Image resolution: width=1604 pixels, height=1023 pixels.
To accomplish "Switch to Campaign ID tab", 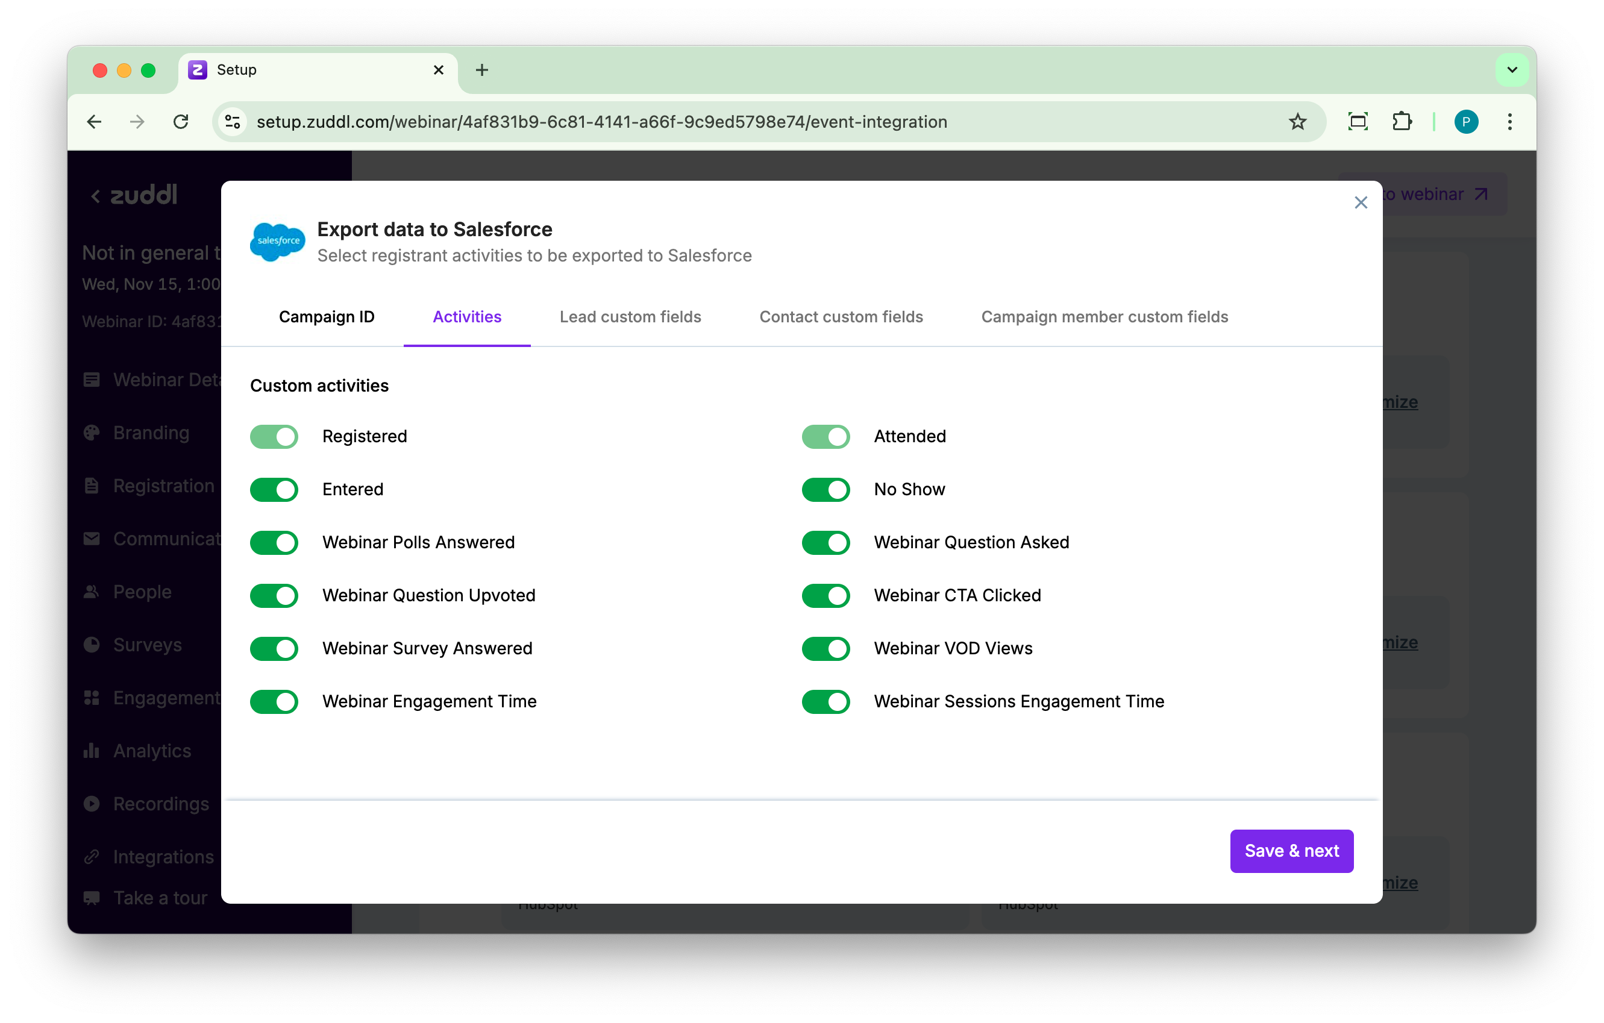I will [x=327, y=317].
